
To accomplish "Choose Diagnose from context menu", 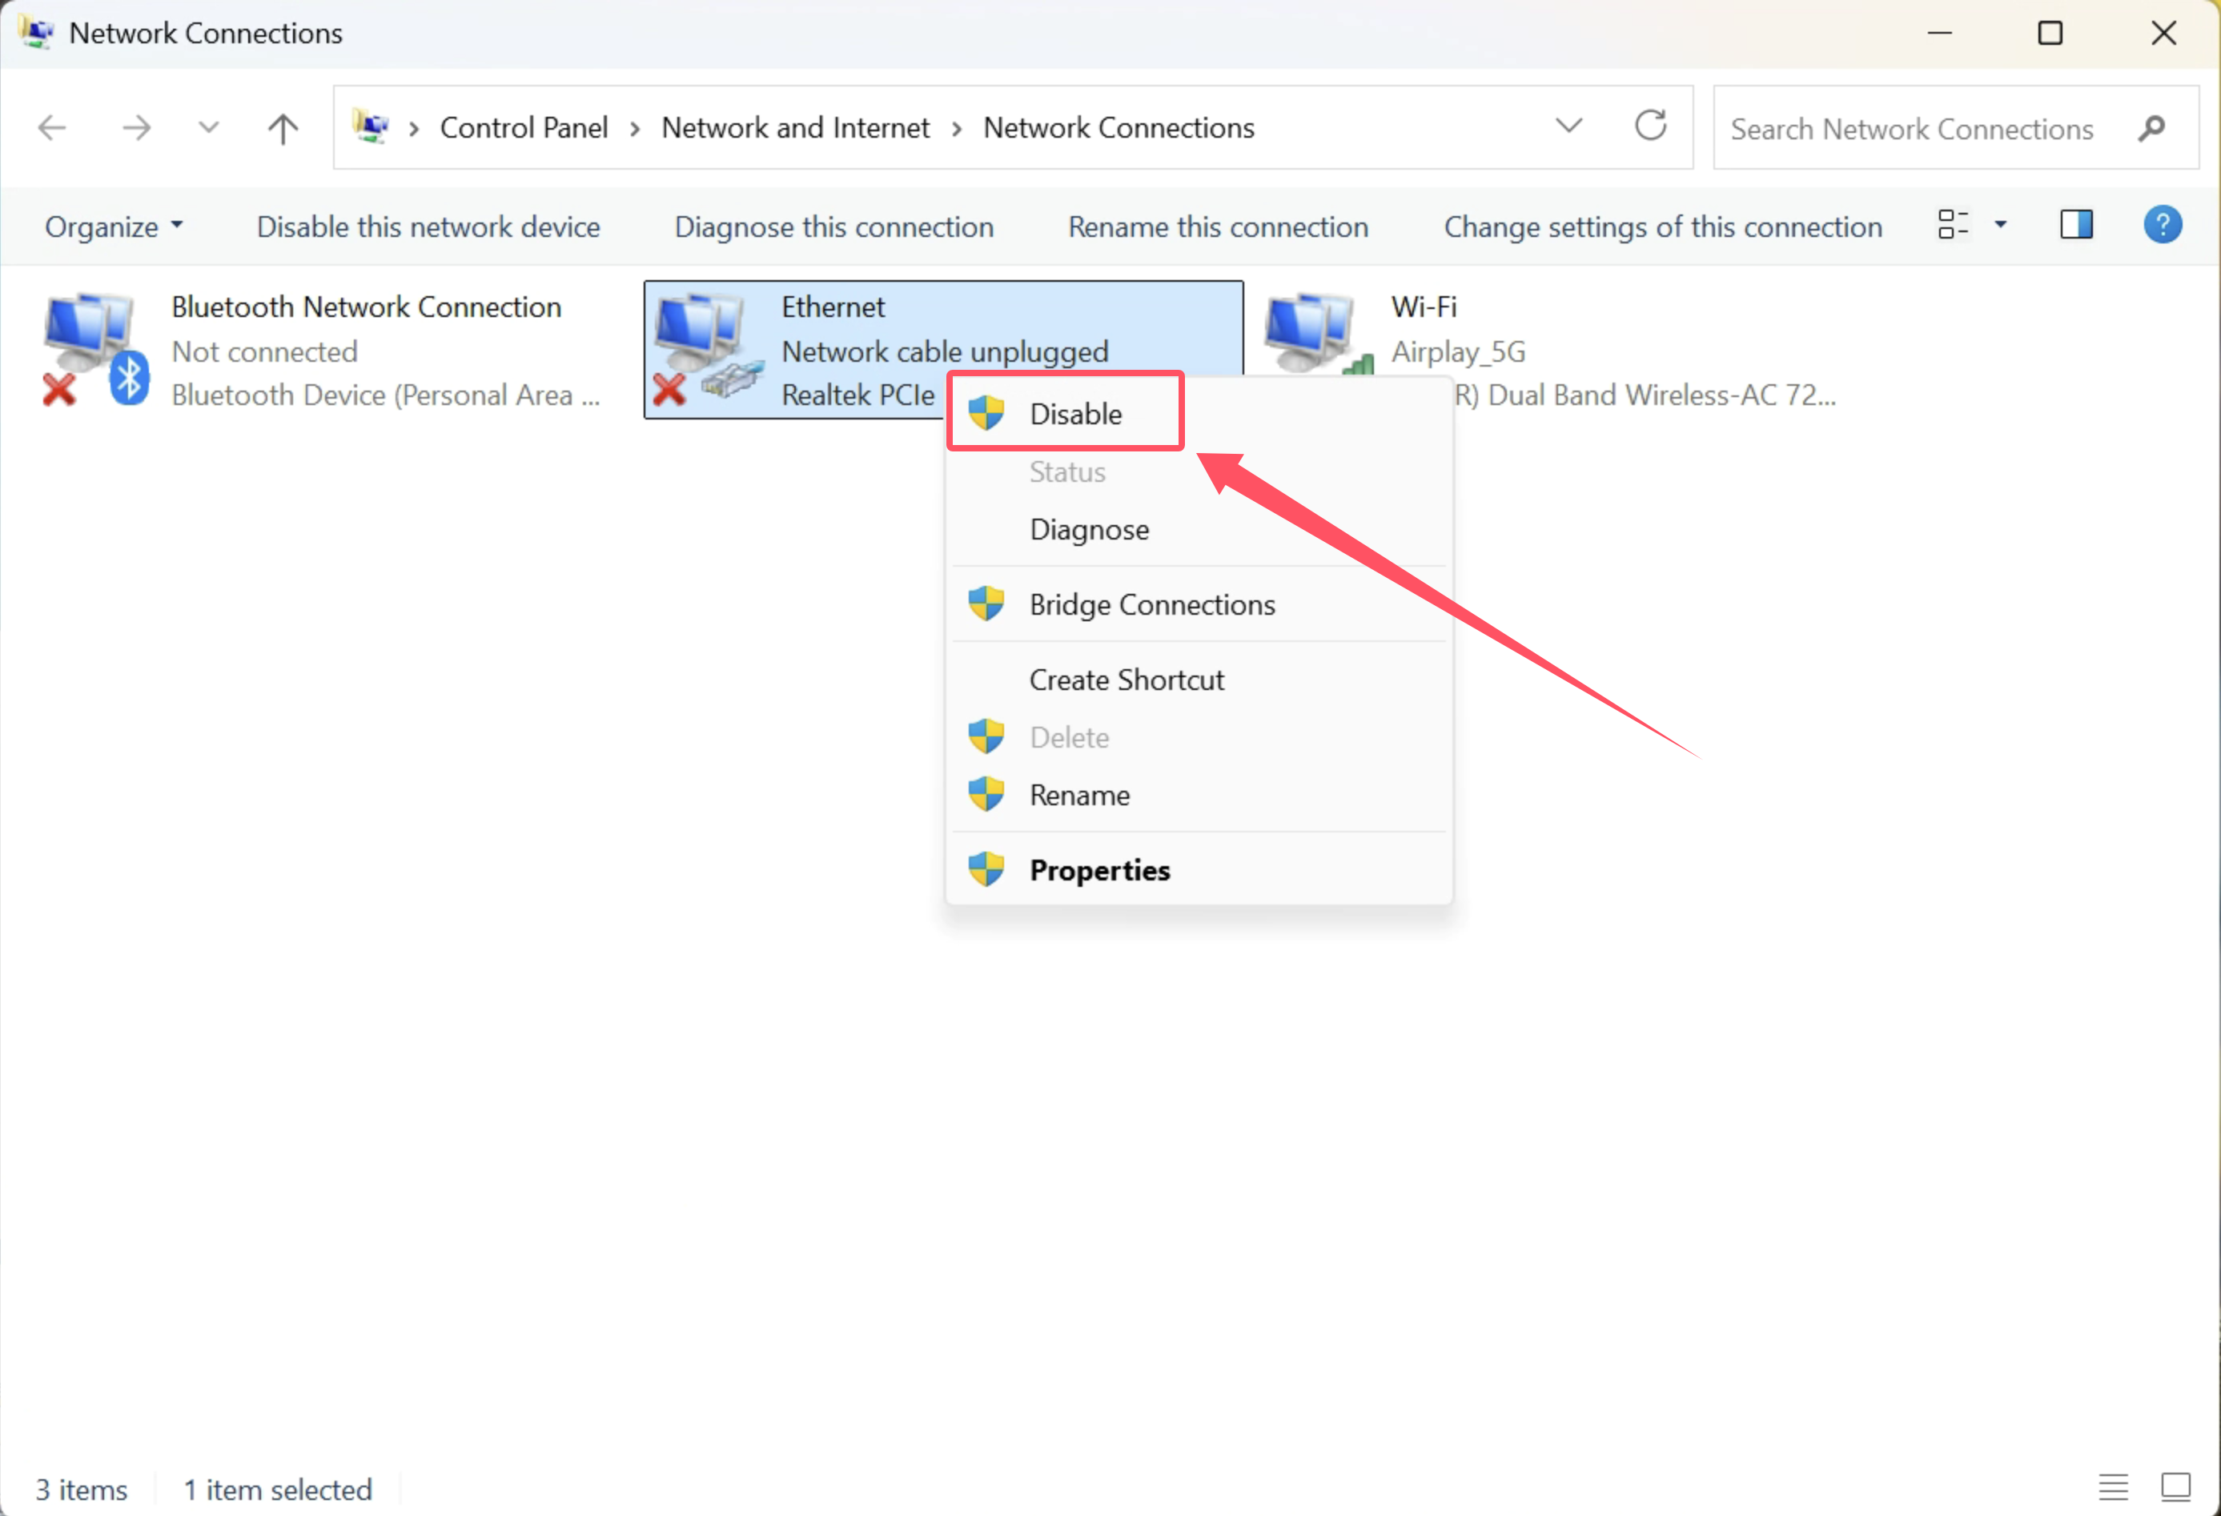I will pyautogui.click(x=1199, y=529).
